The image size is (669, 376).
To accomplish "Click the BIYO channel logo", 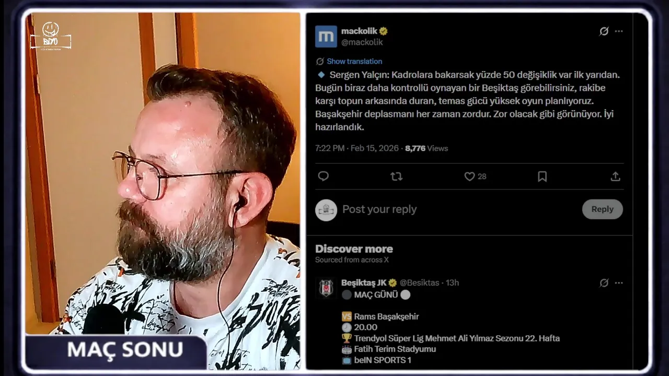I will [51, 37].
